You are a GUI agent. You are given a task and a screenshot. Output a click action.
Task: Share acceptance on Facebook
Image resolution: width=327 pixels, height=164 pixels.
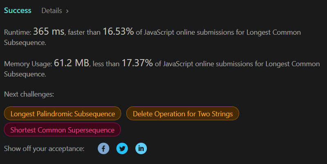click(x=103, y=148)
